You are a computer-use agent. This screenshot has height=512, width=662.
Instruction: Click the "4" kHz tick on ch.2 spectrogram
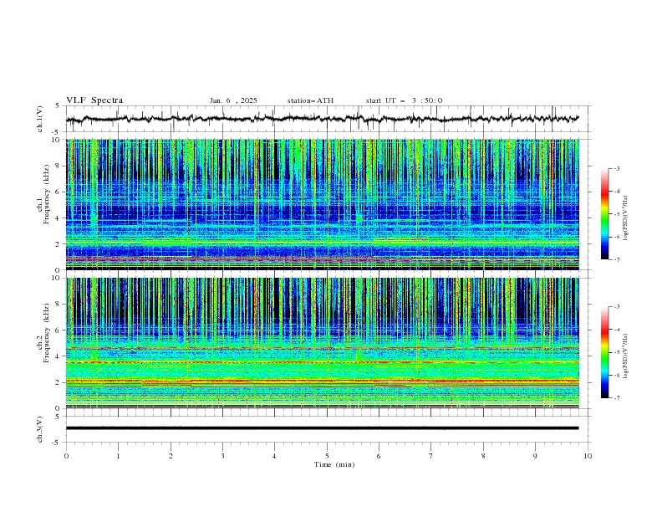[x=59, y=356]
